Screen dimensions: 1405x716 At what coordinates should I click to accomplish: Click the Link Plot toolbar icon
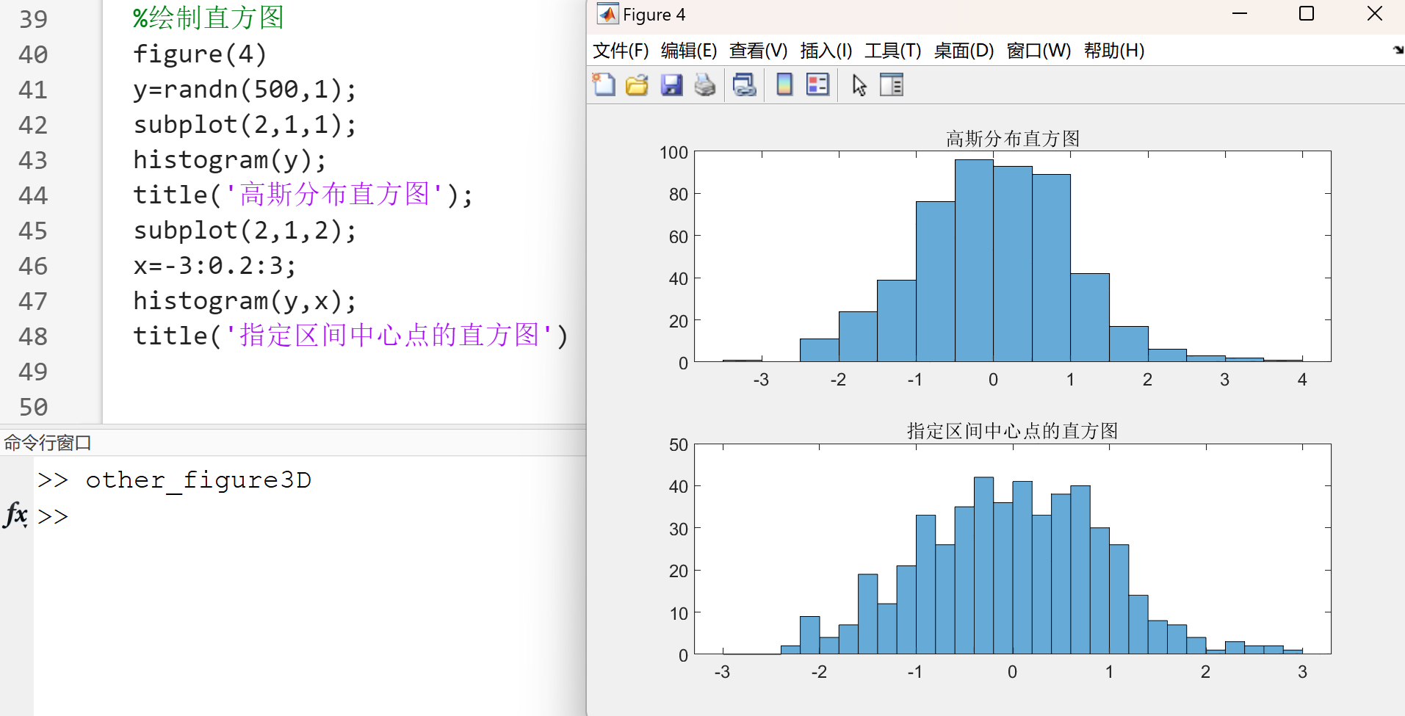pos(744,85)
